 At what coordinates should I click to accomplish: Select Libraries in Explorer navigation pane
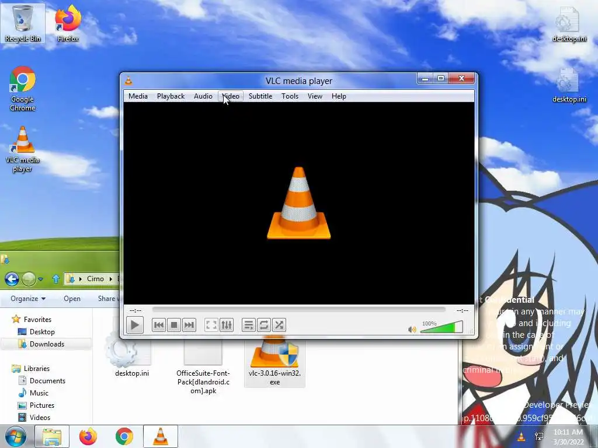tap(31, 369)
